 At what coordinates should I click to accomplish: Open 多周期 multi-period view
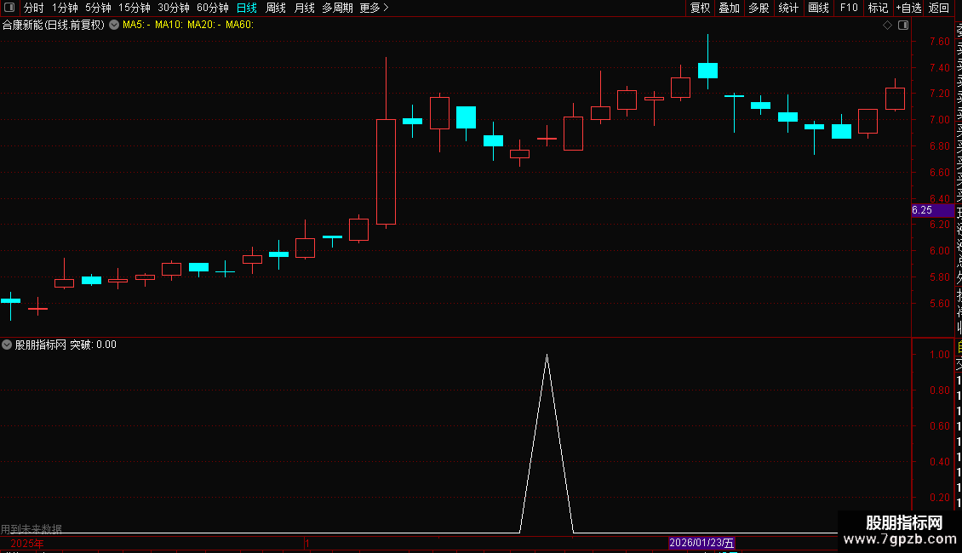point(337,8)
